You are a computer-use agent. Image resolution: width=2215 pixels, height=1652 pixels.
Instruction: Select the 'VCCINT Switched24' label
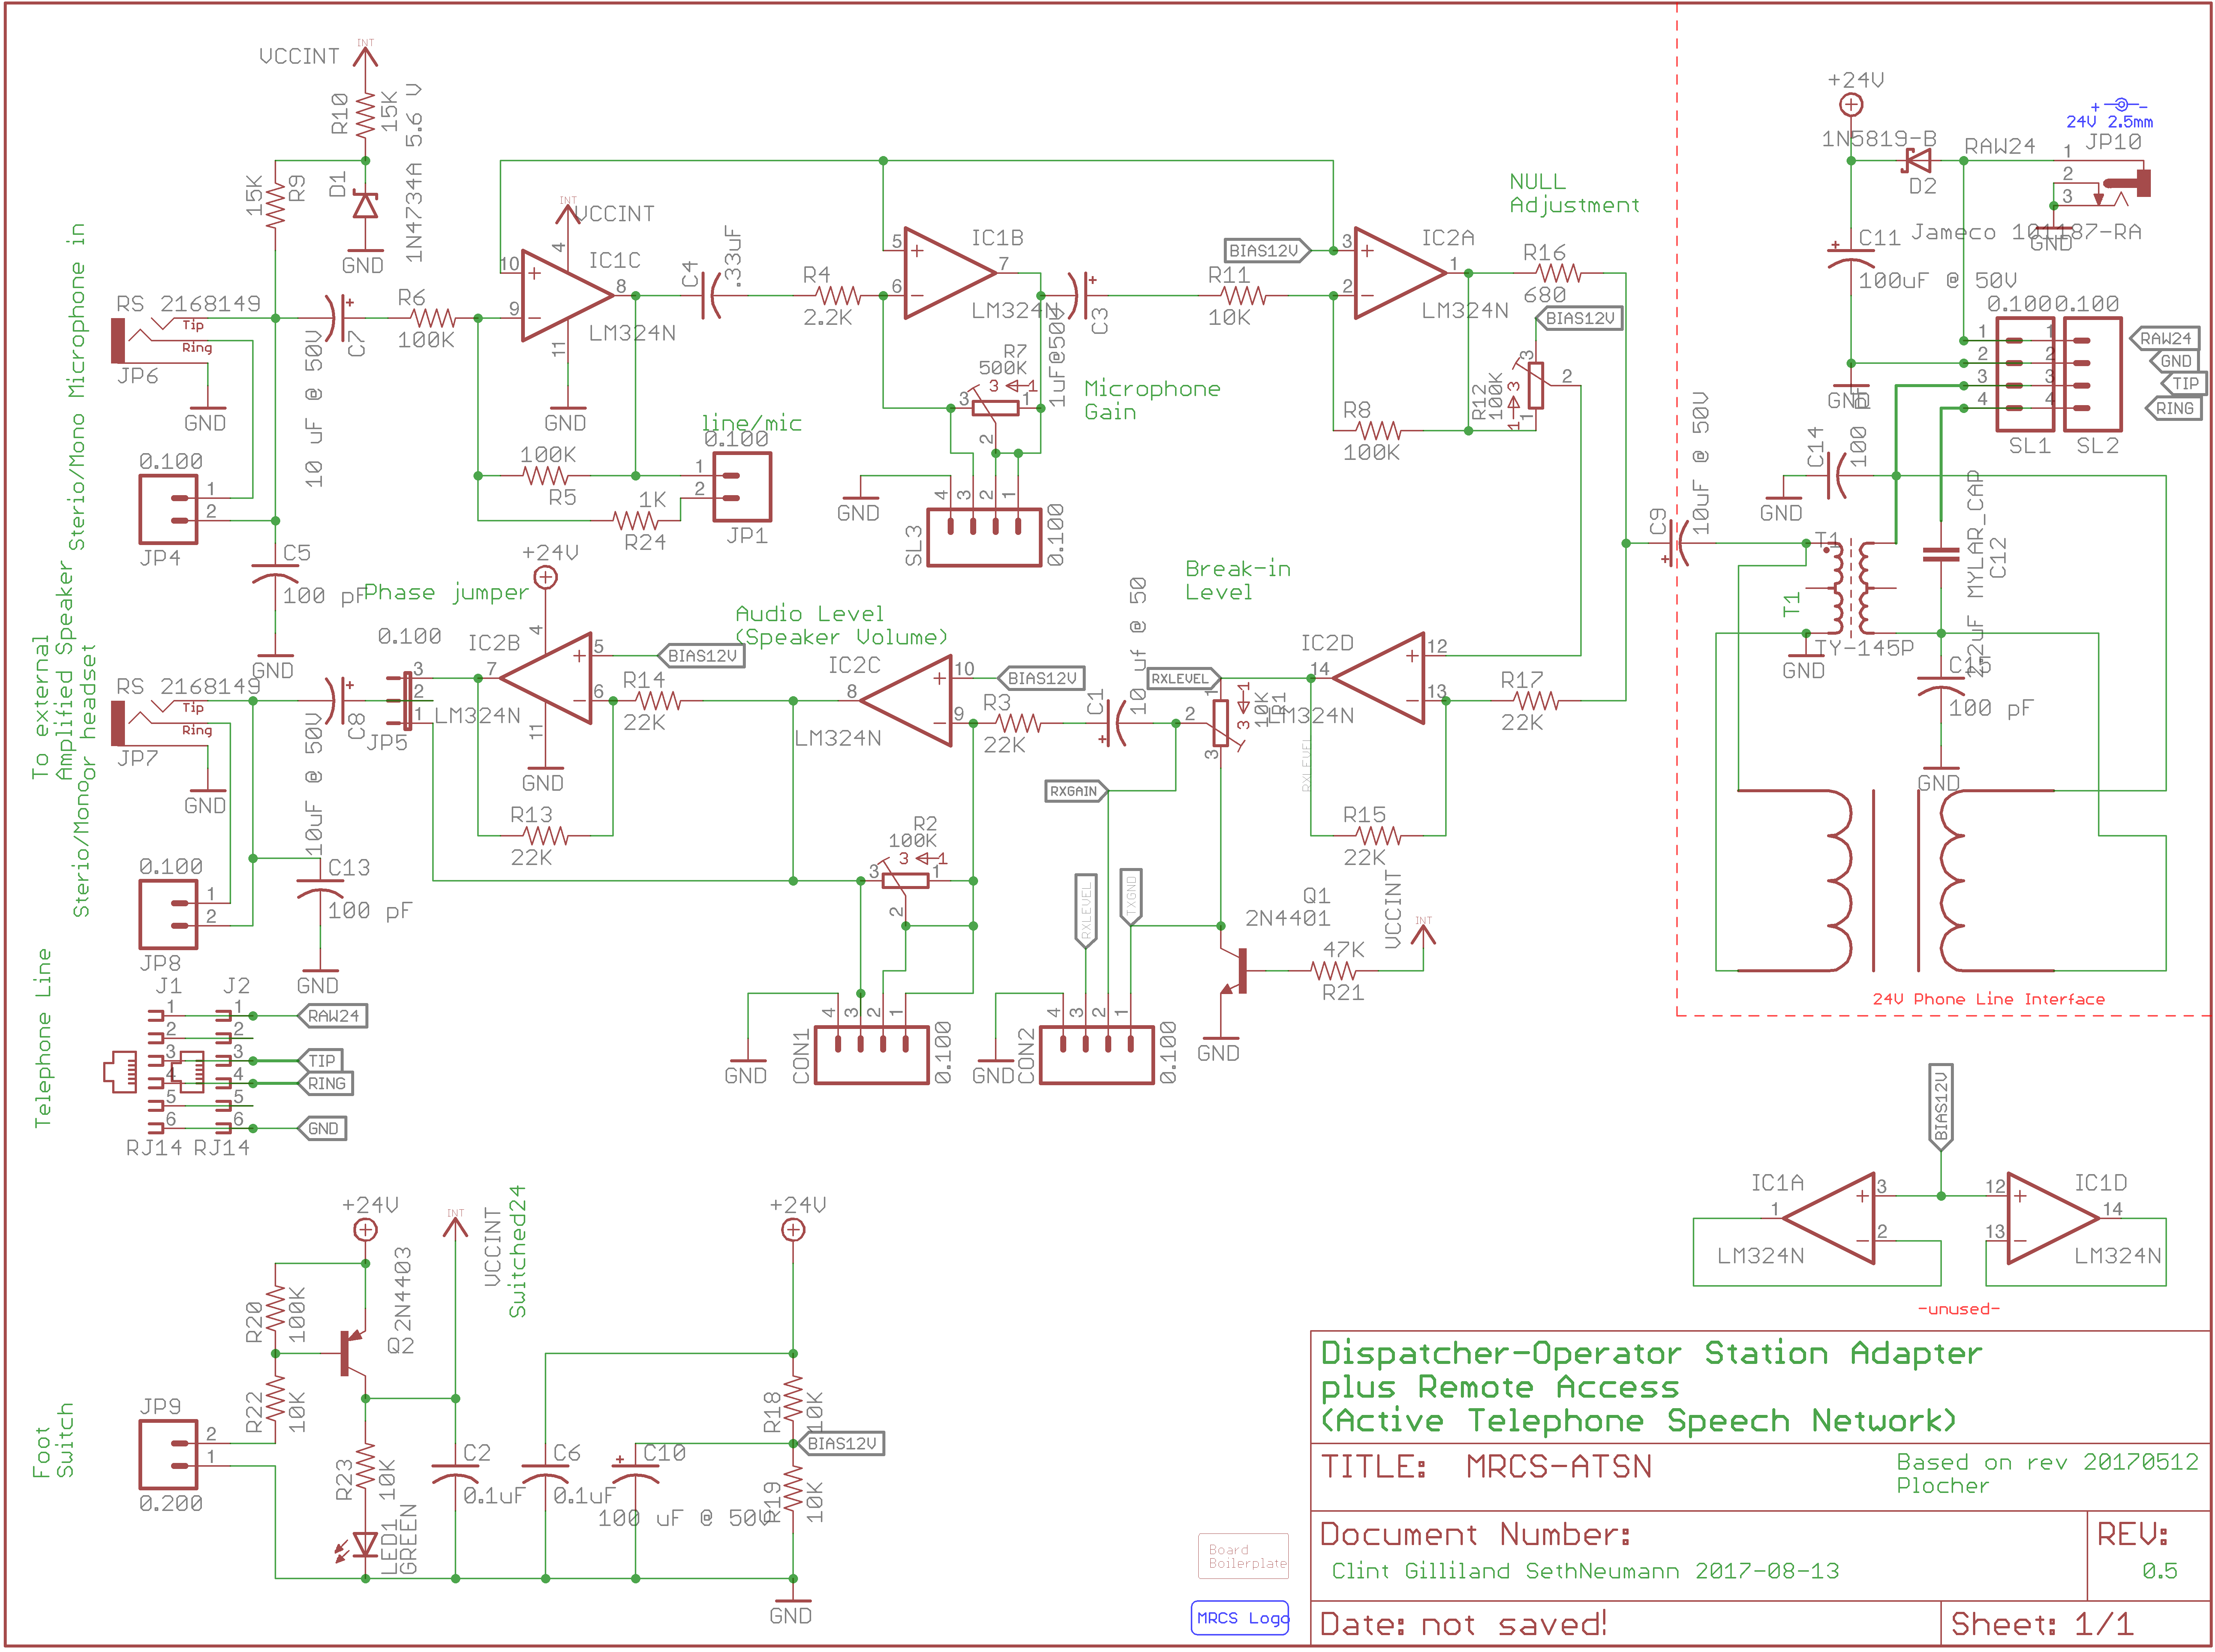point(505,1251)
